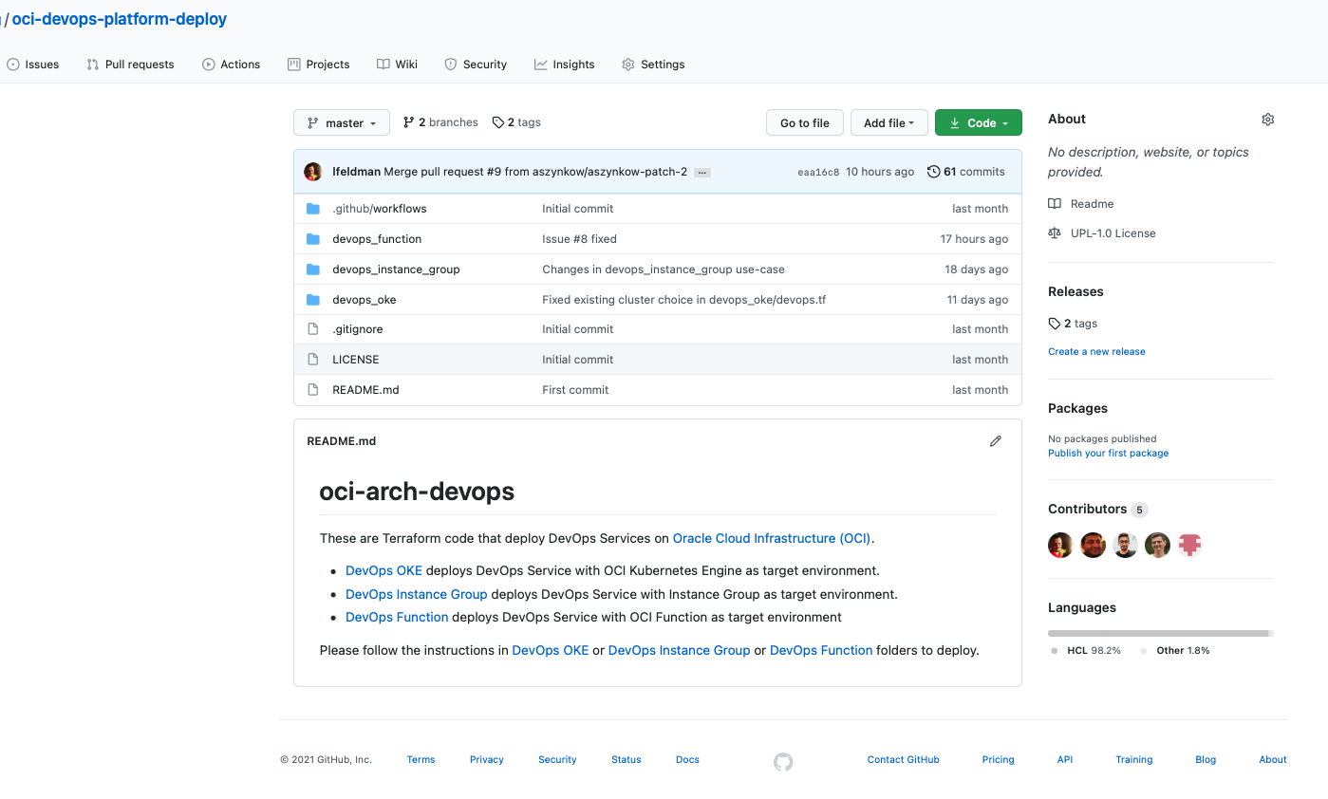1328x799 pixels.
Task: Open the lfeldman author link
Action: pyautogui.click(x=356, y=172)
